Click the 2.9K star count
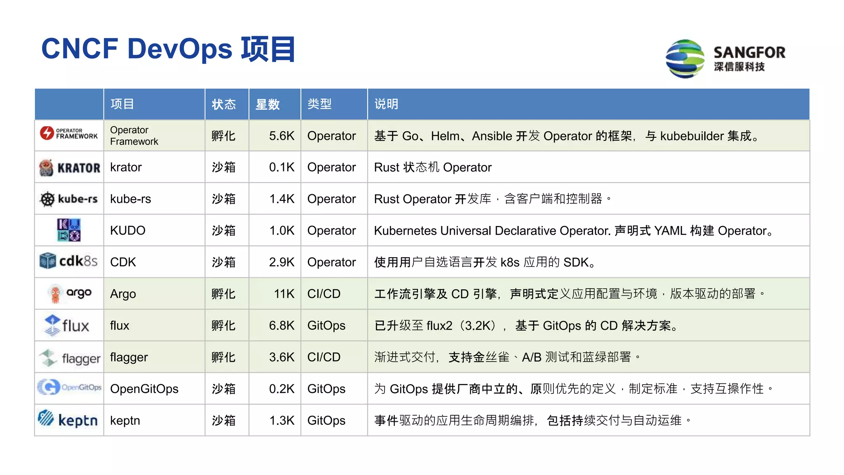Screen dimensions: 844x475 pos(281,262)
